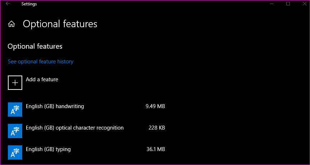Click the English (GB) handwriting language icon
The image size is (310, 165).
pos(15,110)
